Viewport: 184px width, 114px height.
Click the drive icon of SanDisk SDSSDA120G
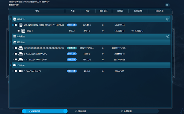pos(21,54)
